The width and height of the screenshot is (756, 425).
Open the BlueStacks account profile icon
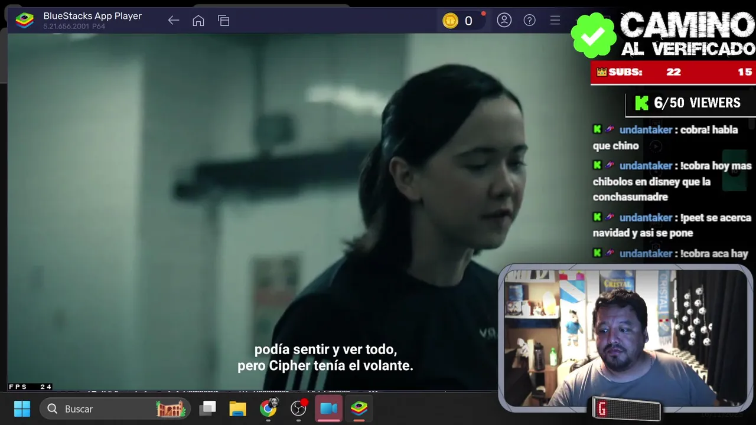click(504, 20)
